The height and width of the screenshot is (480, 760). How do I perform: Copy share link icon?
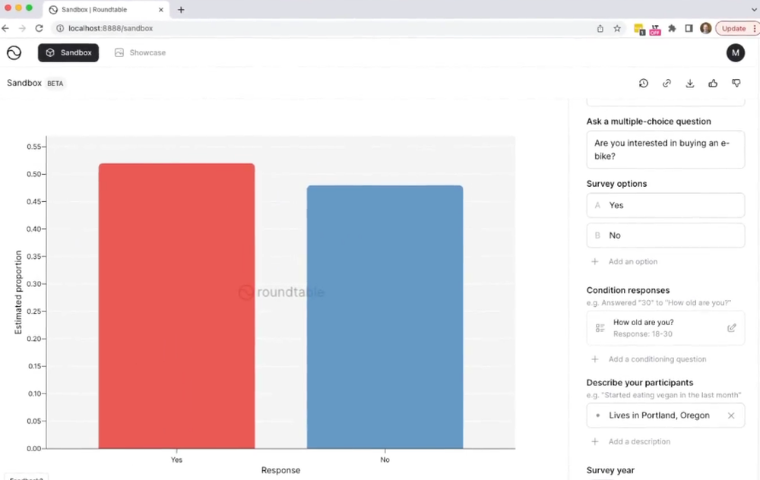coord(667,84)
